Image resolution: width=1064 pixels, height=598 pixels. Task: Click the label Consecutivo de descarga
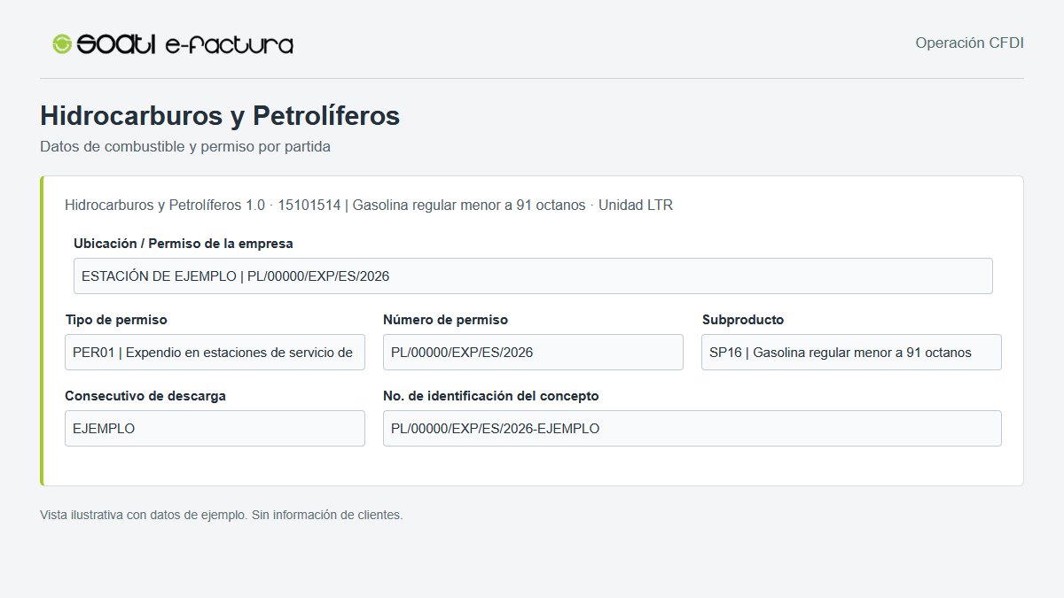[145, 396]
